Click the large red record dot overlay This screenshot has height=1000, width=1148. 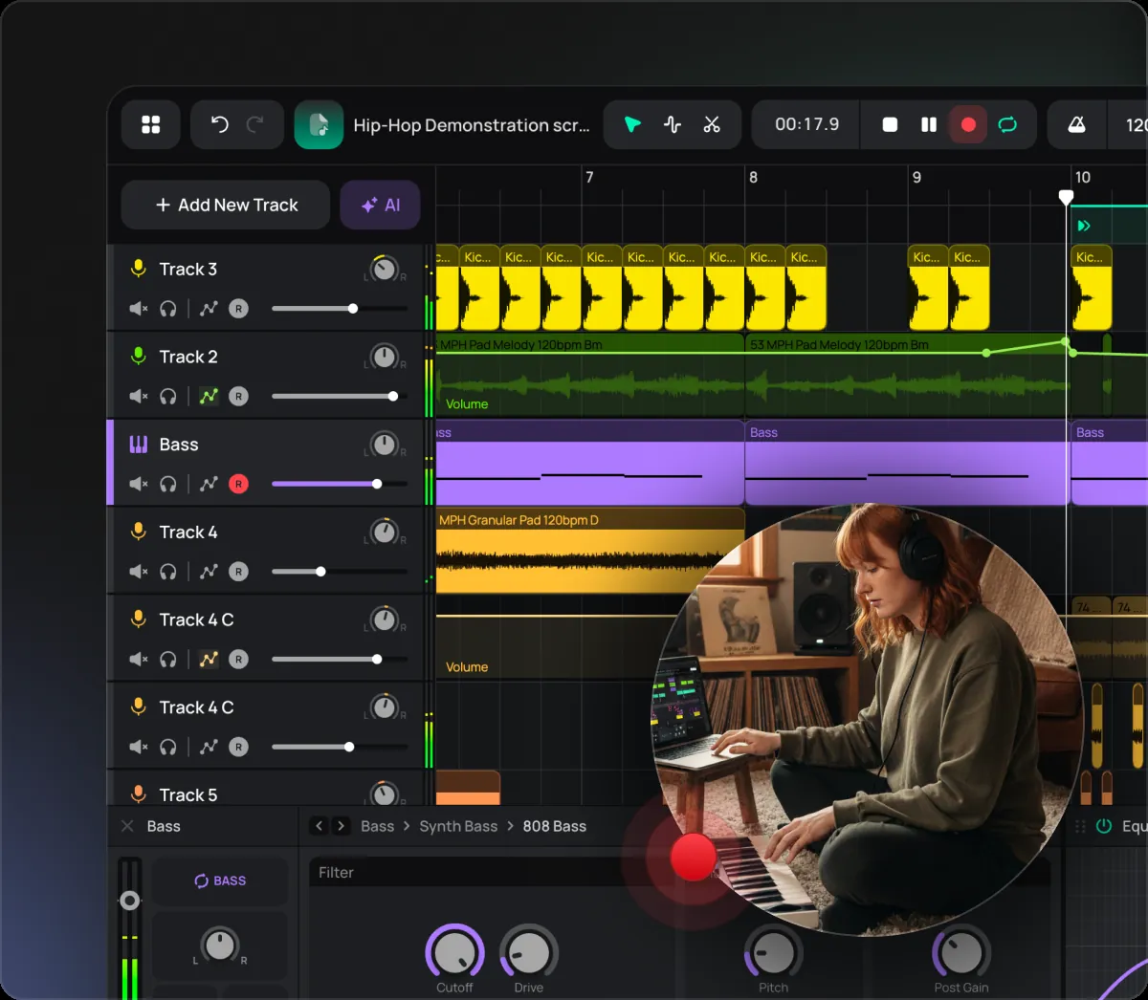pyautogui.click(x=693, y=858)
